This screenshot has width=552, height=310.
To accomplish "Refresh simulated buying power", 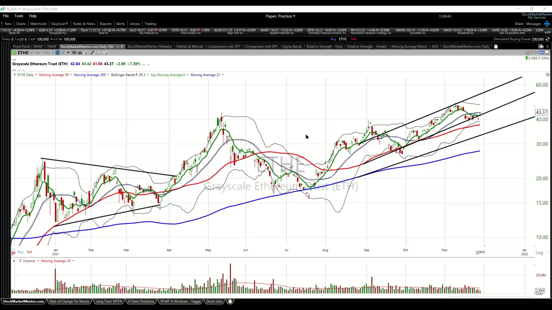I will pos(547,39).
